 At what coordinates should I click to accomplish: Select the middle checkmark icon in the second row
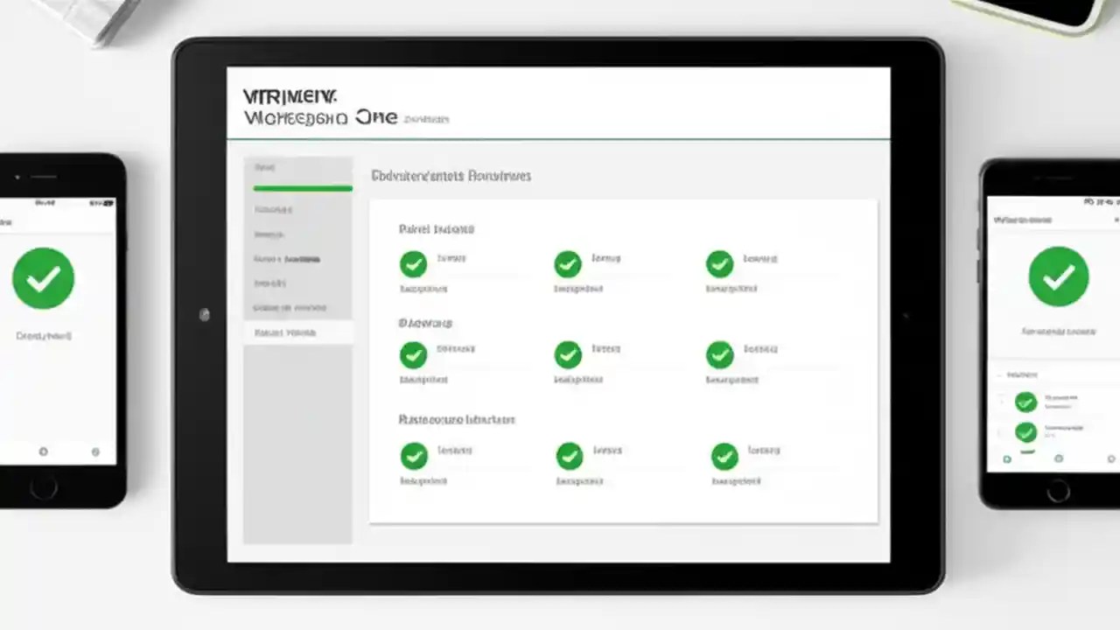pyautogui.click(x=567, y=355)
